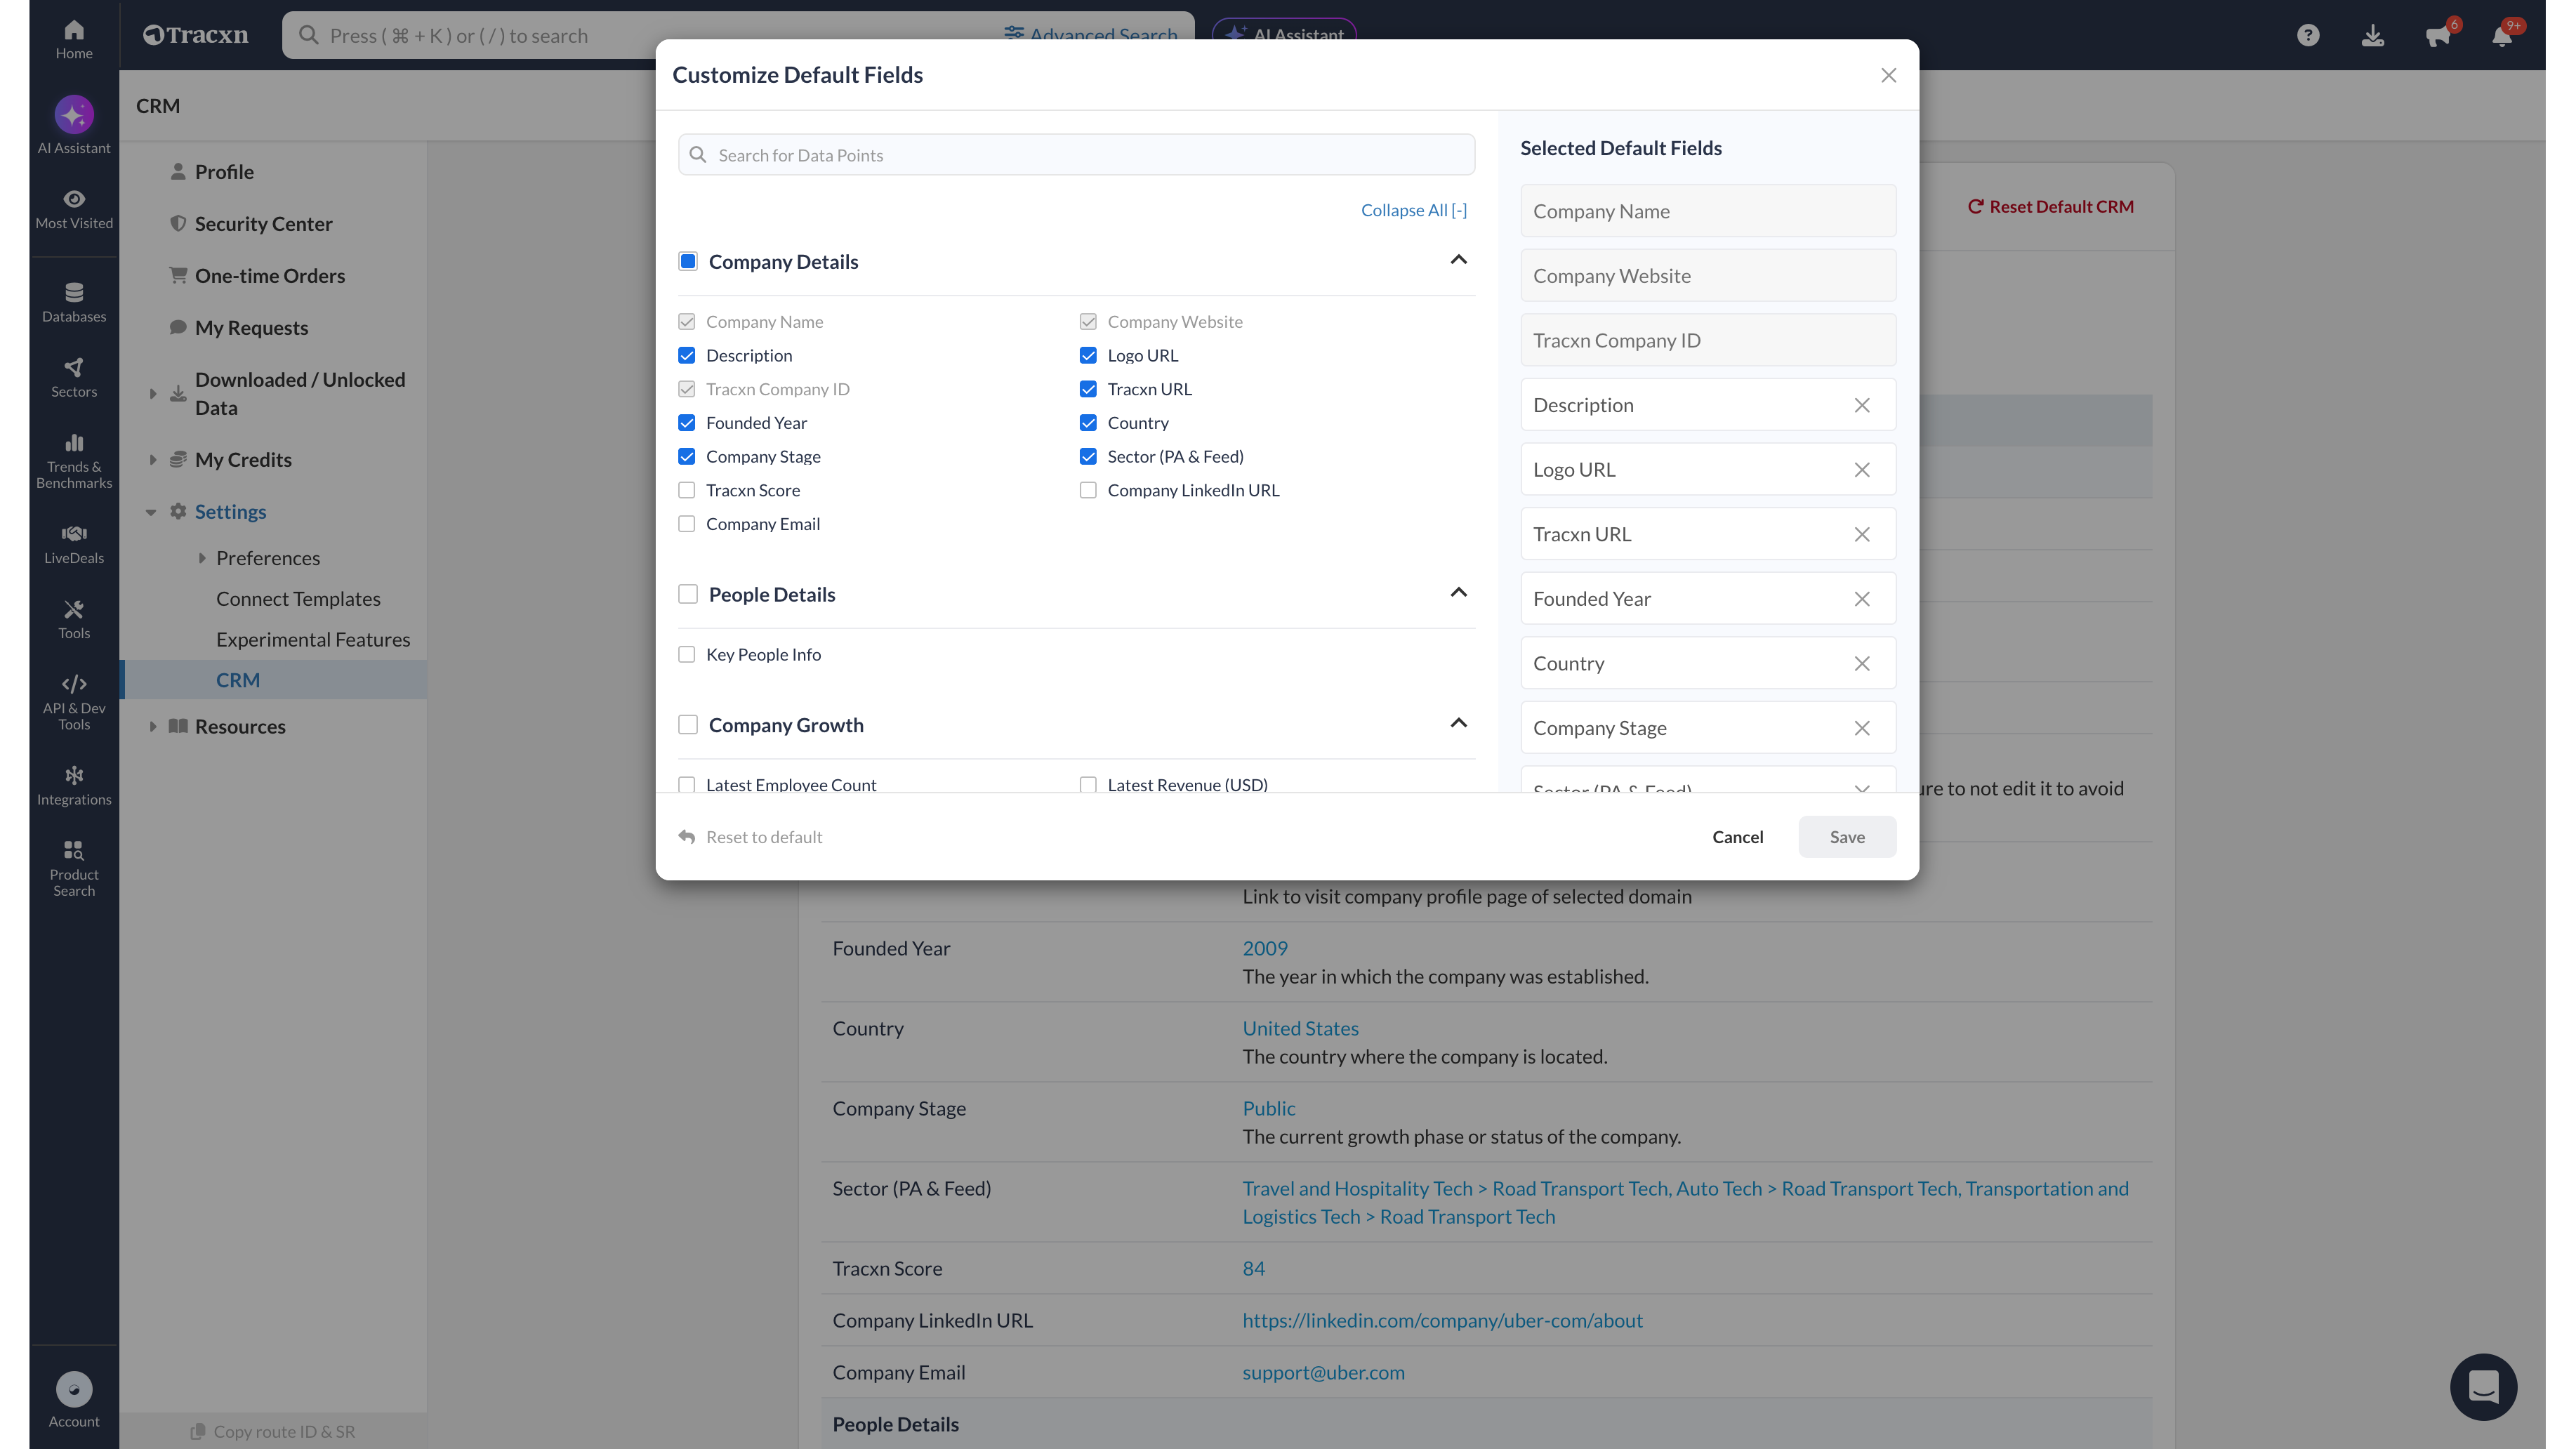Viewport: 2576px width, 1449px height.
Task: Open Profile in settings menu
Action: tap(224, 172)
